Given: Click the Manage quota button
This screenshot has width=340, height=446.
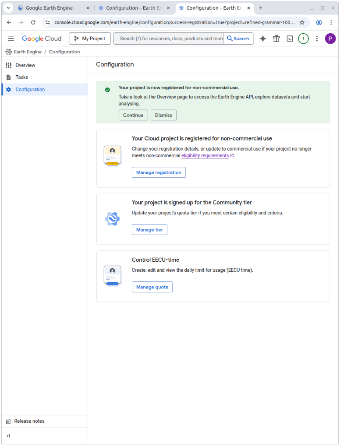Looking at the screenshot, I should coord(152,287).
